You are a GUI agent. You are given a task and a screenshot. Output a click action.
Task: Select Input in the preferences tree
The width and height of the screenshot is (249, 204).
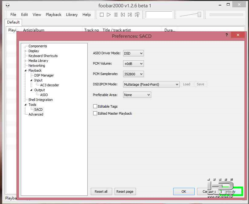pyautogui.click(x=38, y=81)
